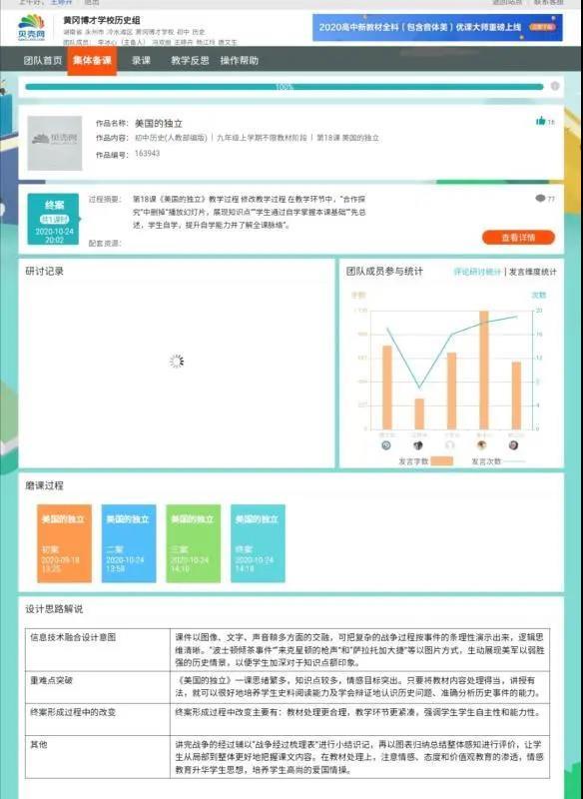The image size is (583, 799).
Task: Click 查看详情 button
Action: (518, 238)
